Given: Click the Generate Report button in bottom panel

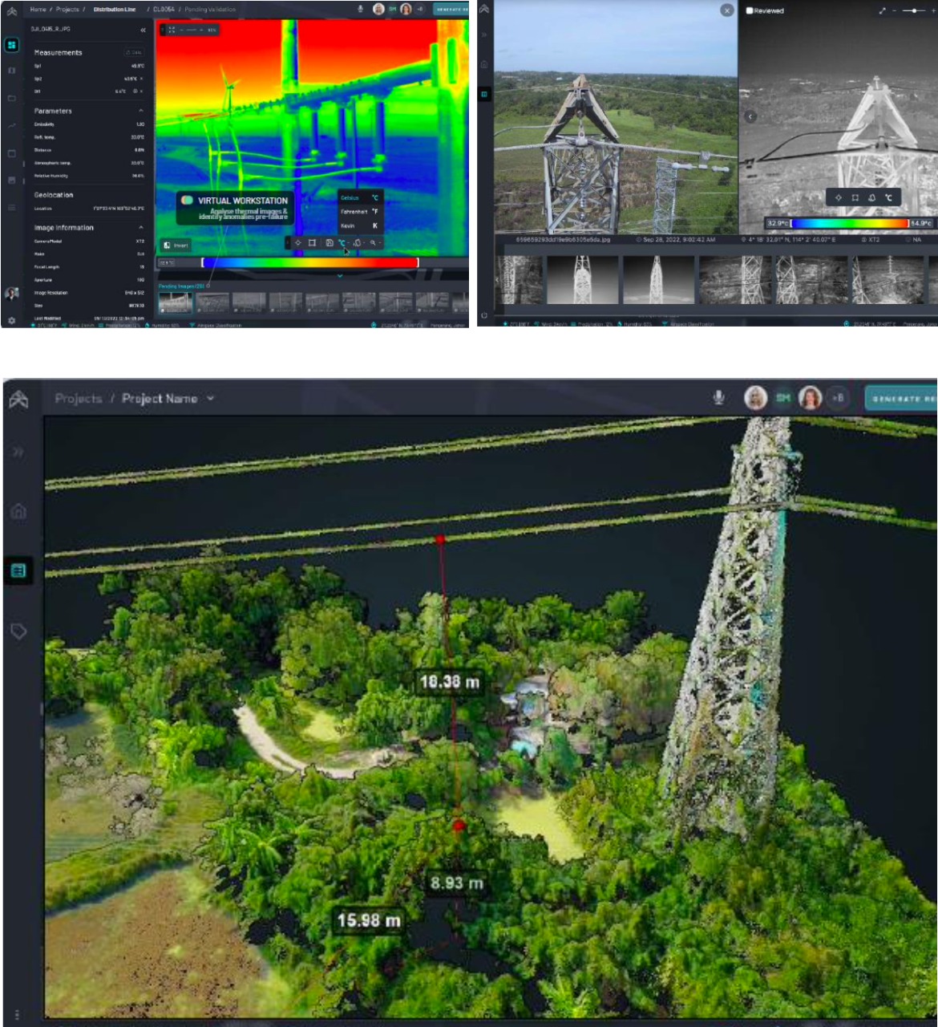Looking at the screenshot, I should (901, 399).
